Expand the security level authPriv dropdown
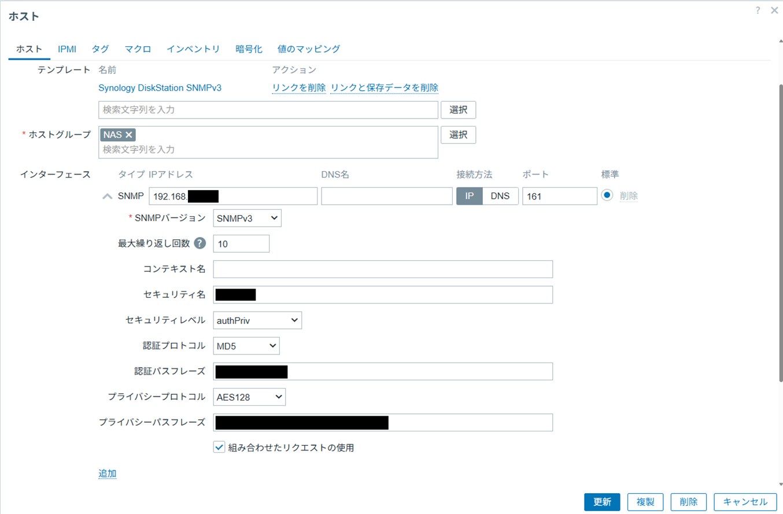783x514 pixels. pos(257,320)
